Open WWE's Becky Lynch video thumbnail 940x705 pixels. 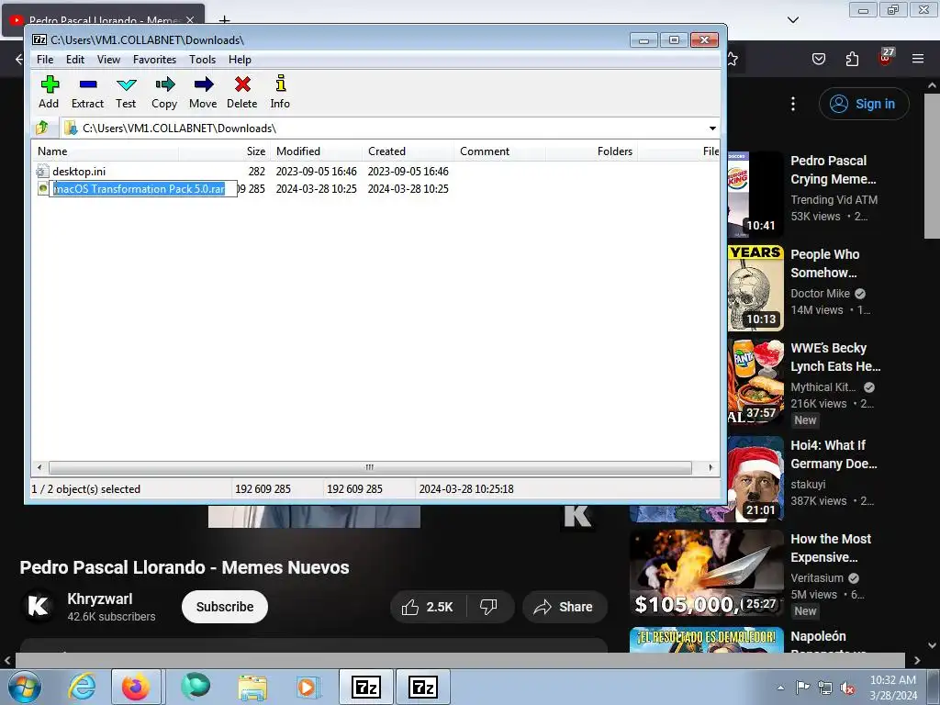coord(755,381)
